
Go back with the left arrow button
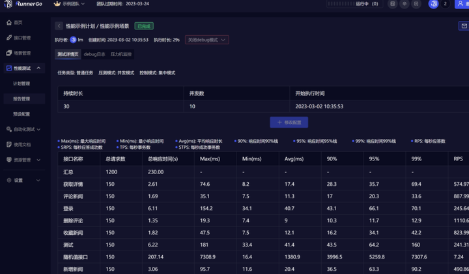click(x=59, y=26)
